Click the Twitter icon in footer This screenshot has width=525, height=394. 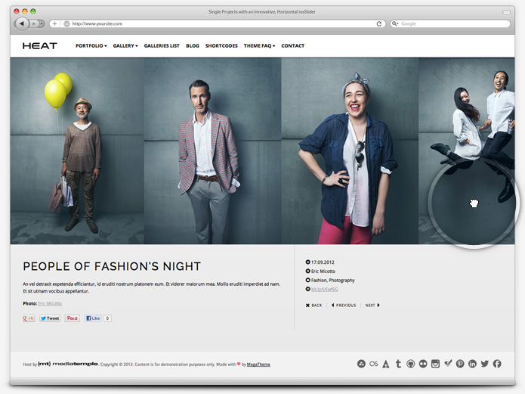(x=485, y=364)
